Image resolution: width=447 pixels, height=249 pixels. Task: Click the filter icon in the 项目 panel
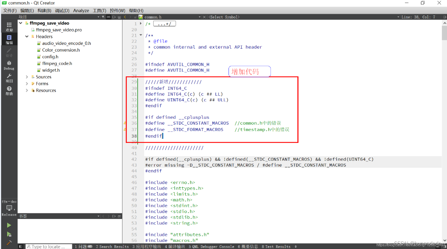(x=103, y=17)
